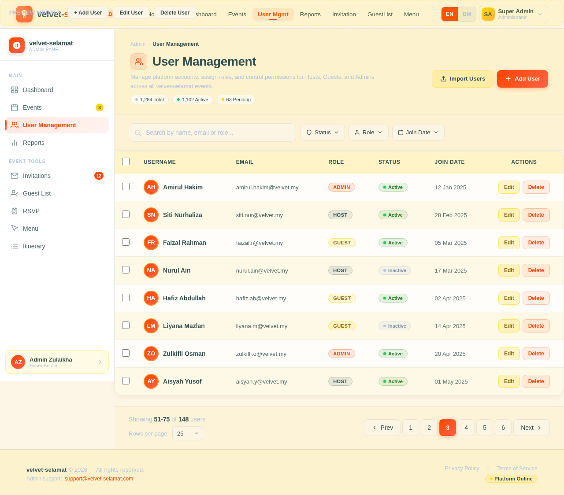Select the Dashboard icon in the sidebar
The image size is (564, 495).
(x=14, y=90)
